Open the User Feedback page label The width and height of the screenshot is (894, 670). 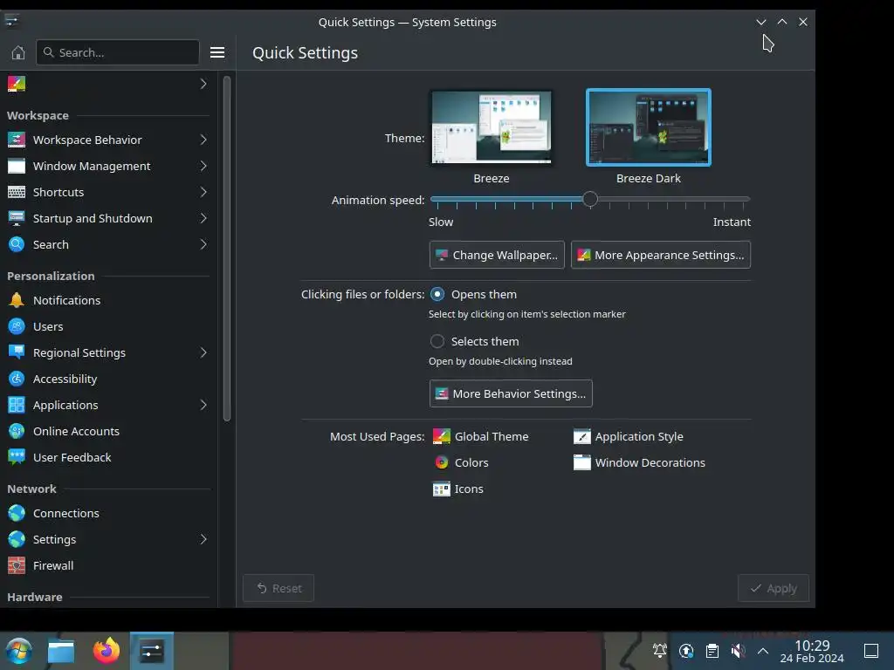[x=72, y=457]
